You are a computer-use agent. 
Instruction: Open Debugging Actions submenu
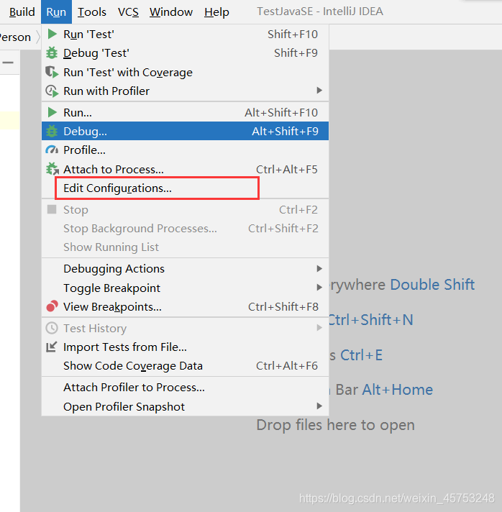(185, 268)
